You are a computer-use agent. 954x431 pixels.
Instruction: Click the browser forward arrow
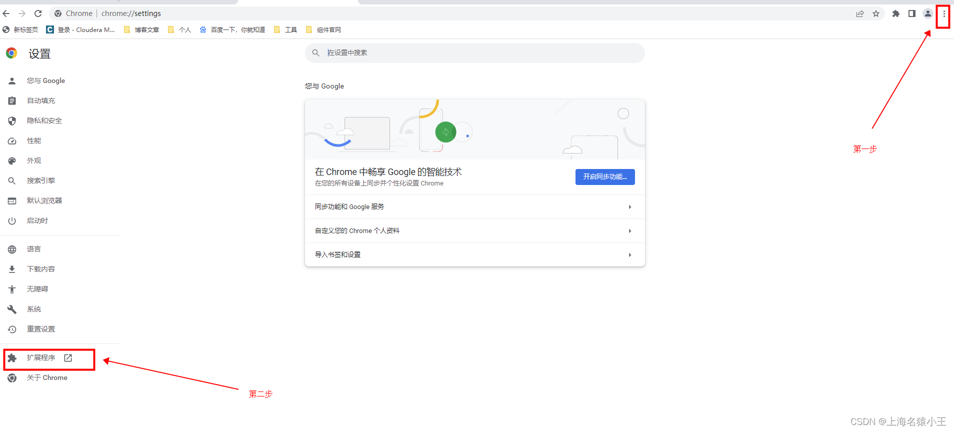(22, 13)
